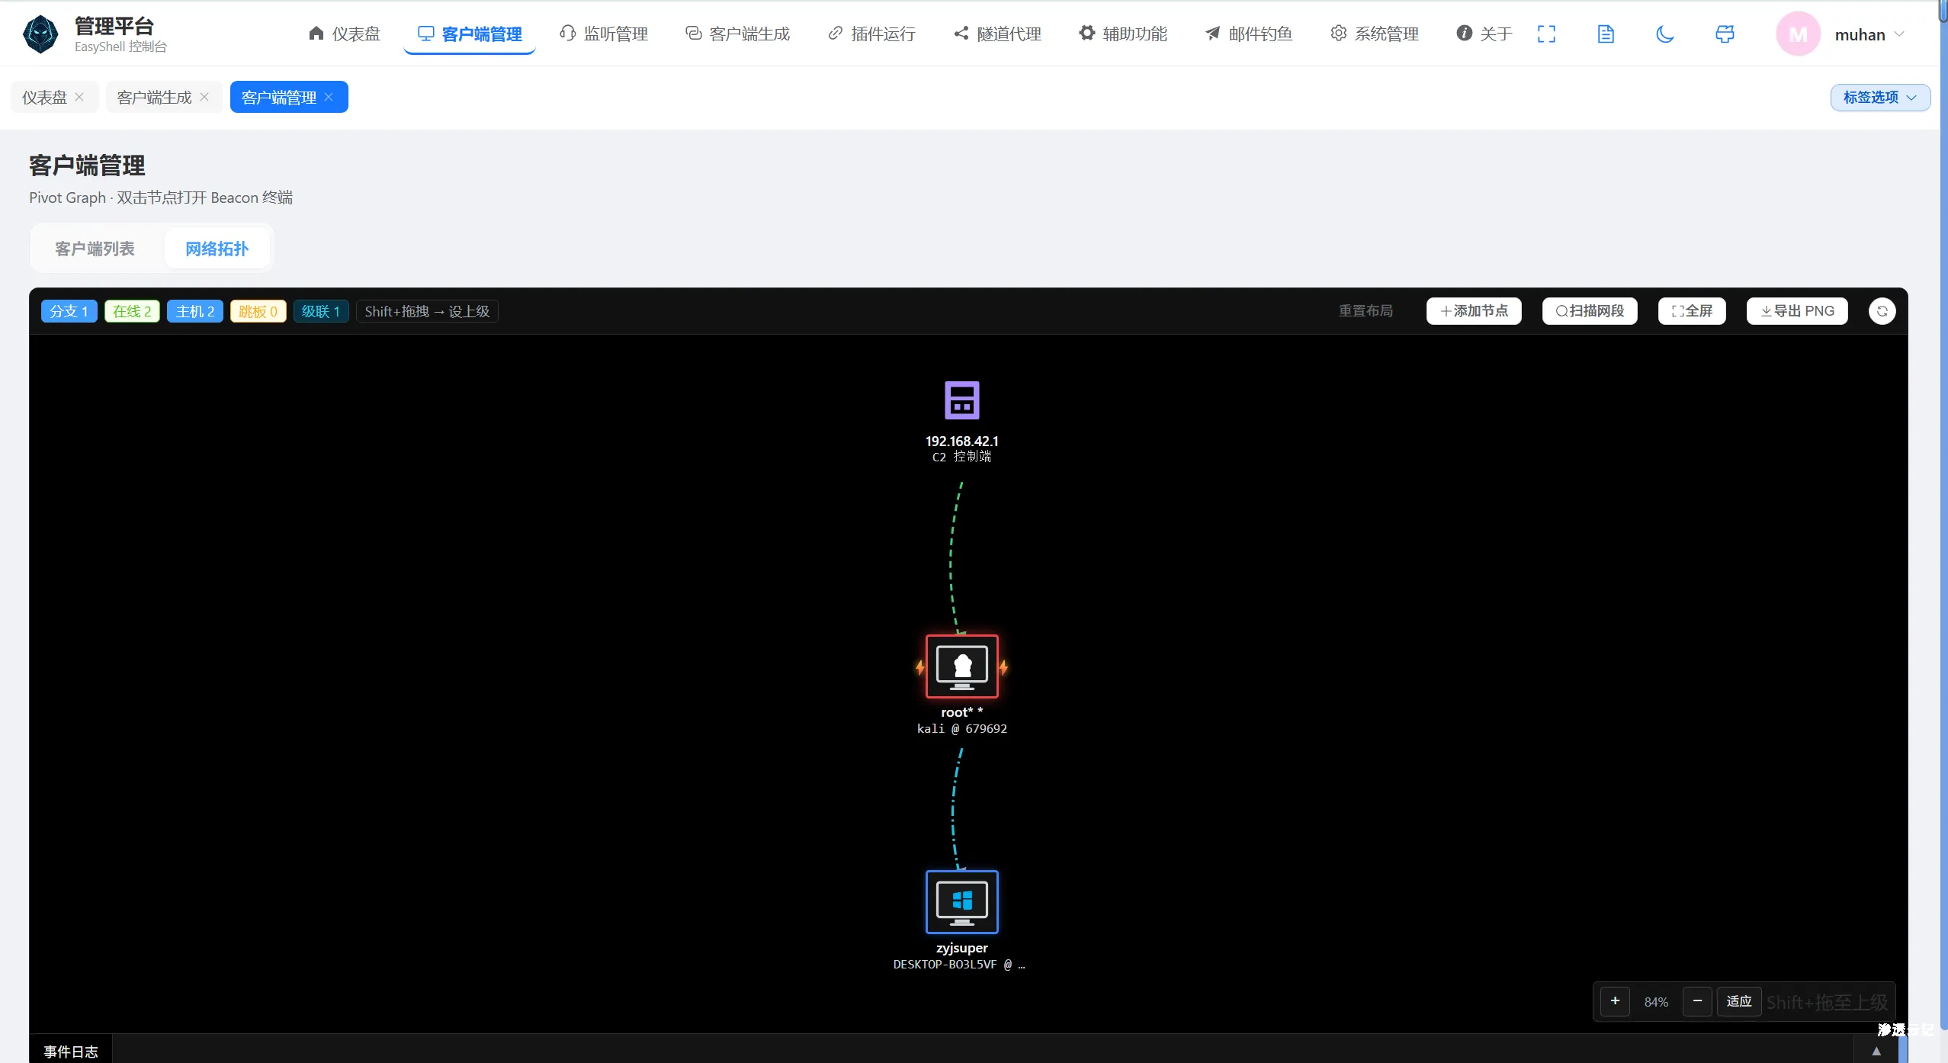Click the pink M user avatar
This screenshot has height=1063, width=1948.
(1798, 34)
